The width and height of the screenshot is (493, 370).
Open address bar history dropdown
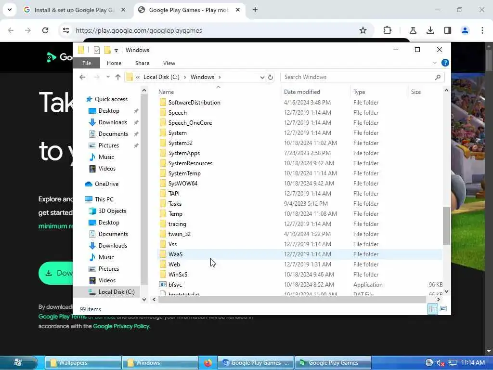coord(262,78)
